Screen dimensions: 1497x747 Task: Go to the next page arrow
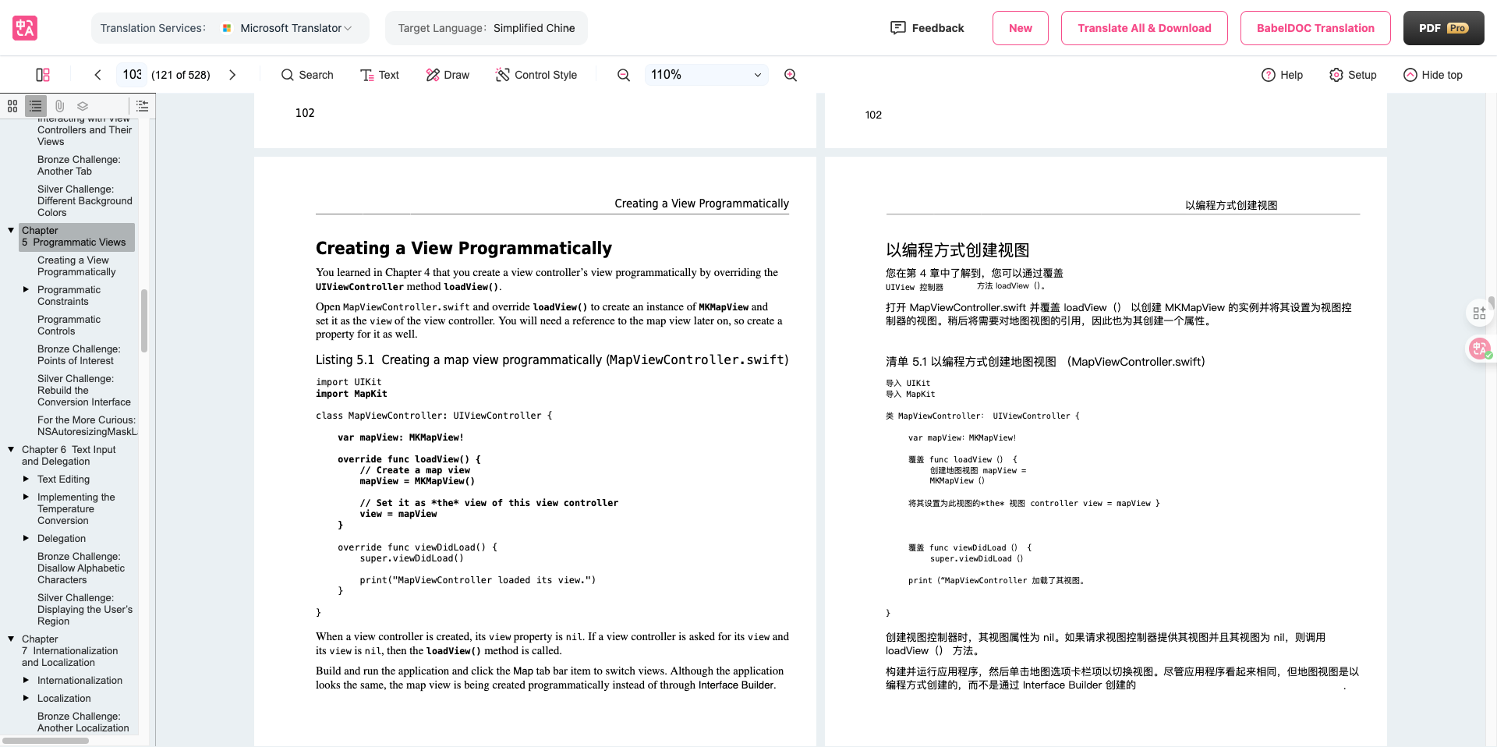tap(232, 75)
